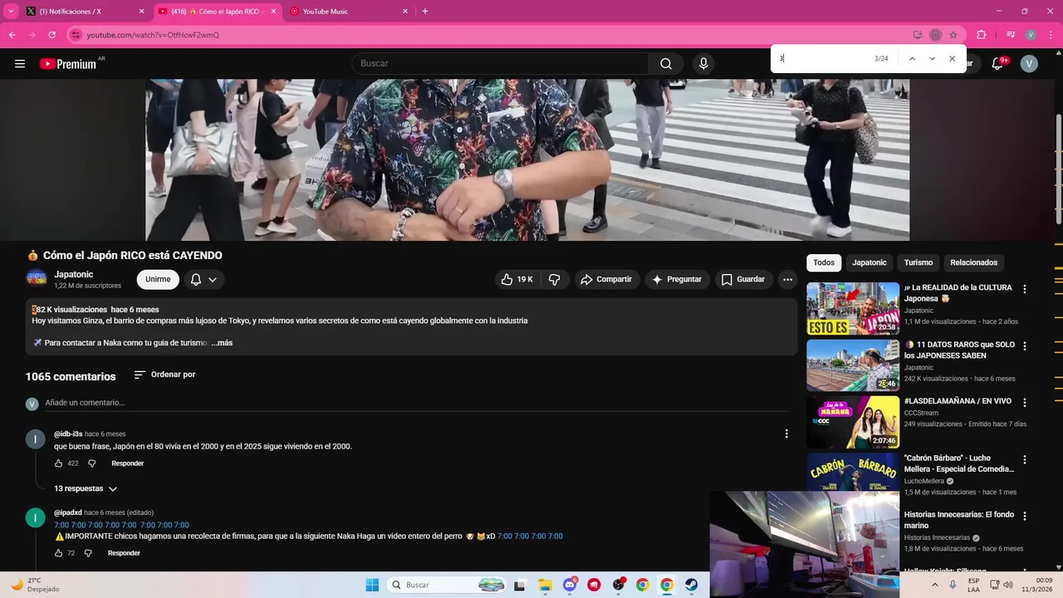The width and height of the screenshot is (1063, 598).
Task: Click the Preguntar ask button
Action: (677, 280)
